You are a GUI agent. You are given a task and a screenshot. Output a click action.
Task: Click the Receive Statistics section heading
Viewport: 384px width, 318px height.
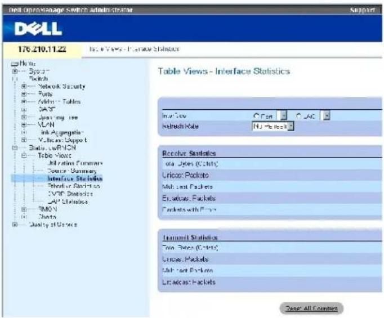point(189,154)
